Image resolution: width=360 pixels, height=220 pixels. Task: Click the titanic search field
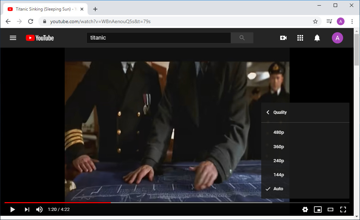(159, 38)
